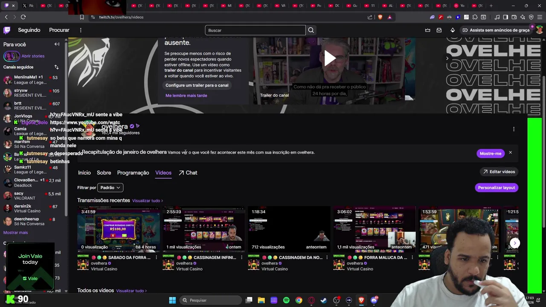
Task: Click Configure um trailer para o canal
Action: [x=197, y=85]
